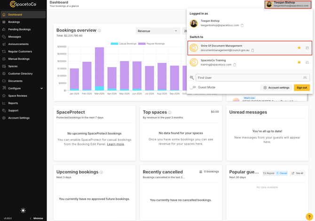The image size is (315, 221).
Task: Toggle Guest Mode switch
Action: coord(193,87)
